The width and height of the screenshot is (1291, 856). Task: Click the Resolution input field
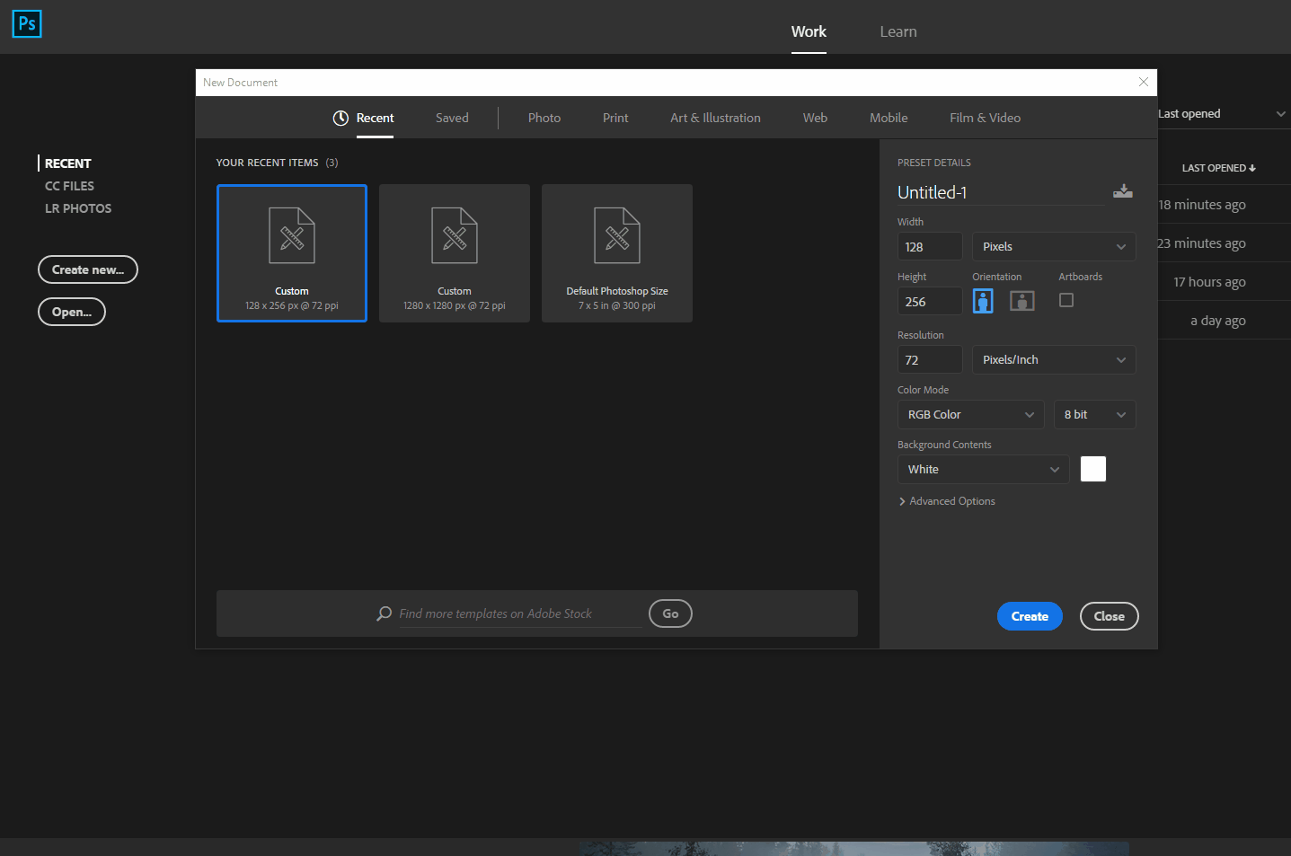(930, 359)
